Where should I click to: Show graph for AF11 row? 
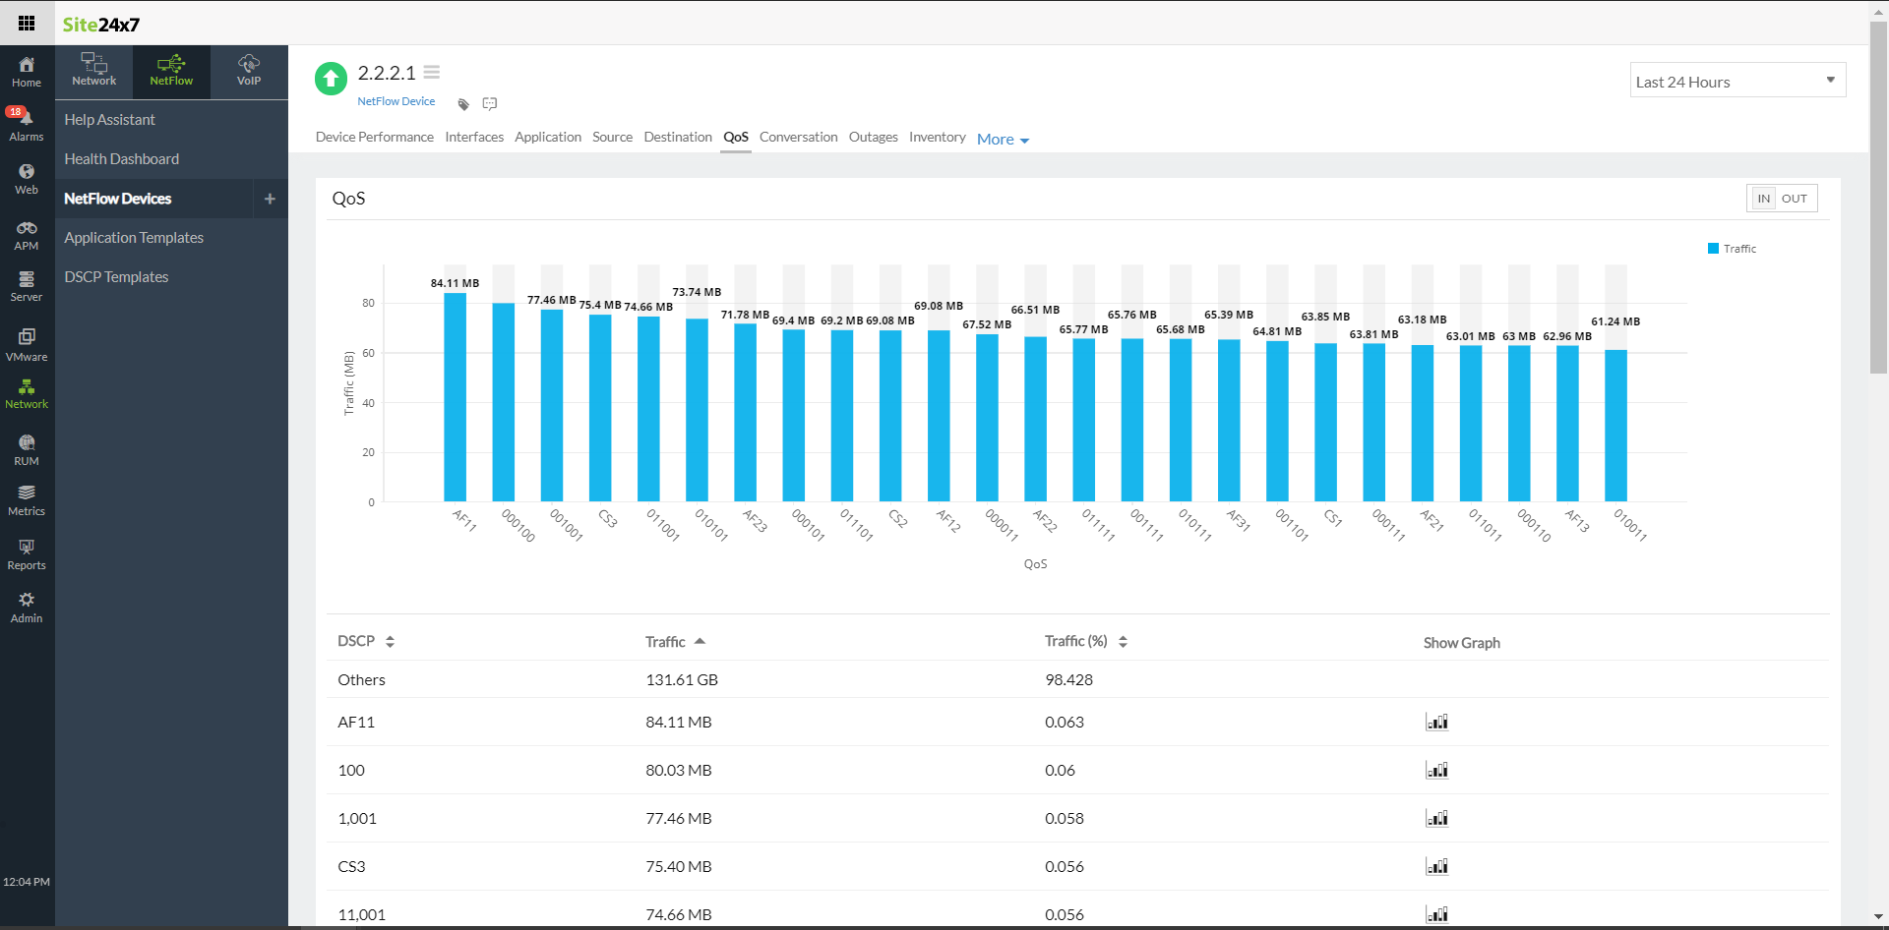click(1436, 723)
